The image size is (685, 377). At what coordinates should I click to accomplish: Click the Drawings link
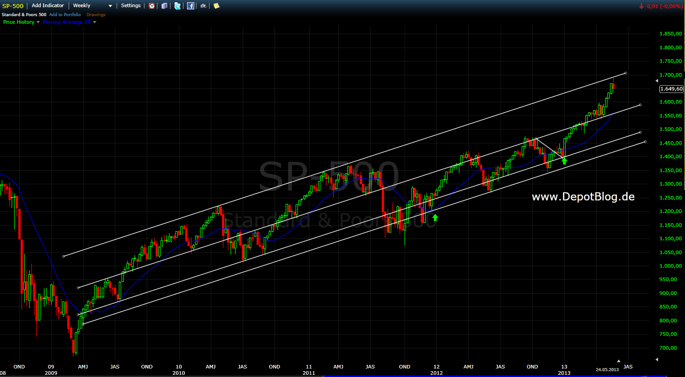[x=96, y=15]
